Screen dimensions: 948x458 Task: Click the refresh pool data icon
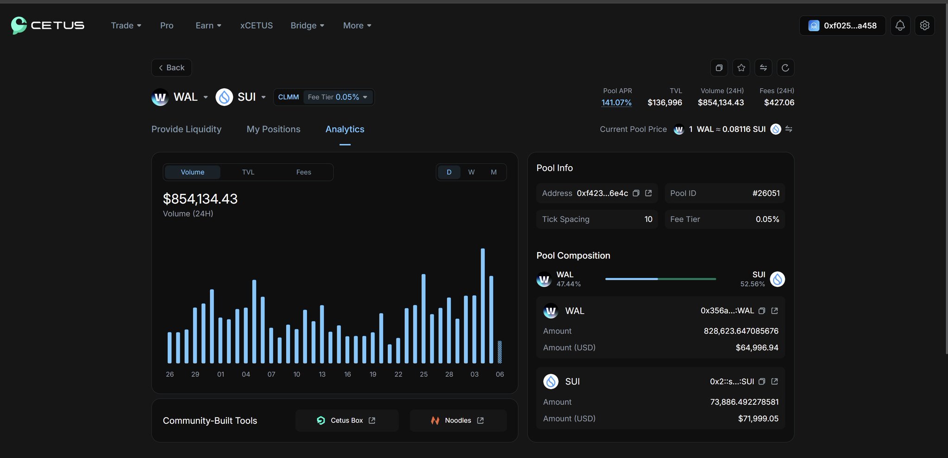[x=785, y=68]
